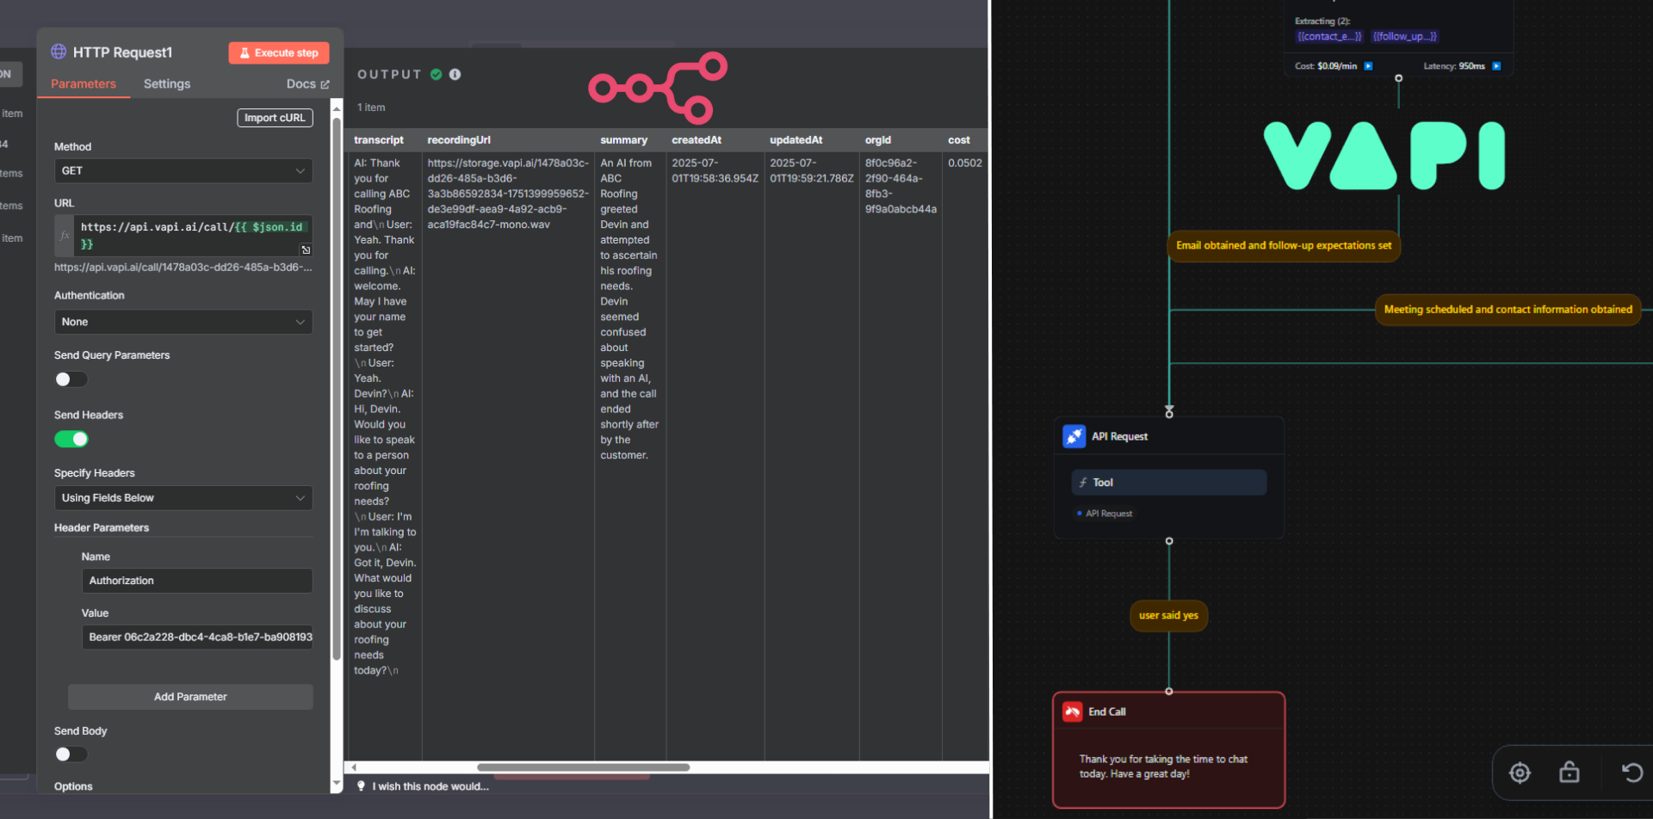
Task: Click the blue play icon beside Latency
Action: click(1496, 66)
